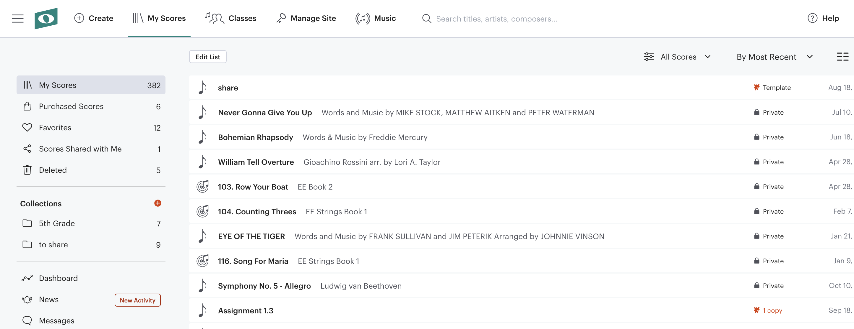Image resolution: width=854 pixels, height=329 pixels.
Task: Click the Deleted trash icon
Action: 27,170
